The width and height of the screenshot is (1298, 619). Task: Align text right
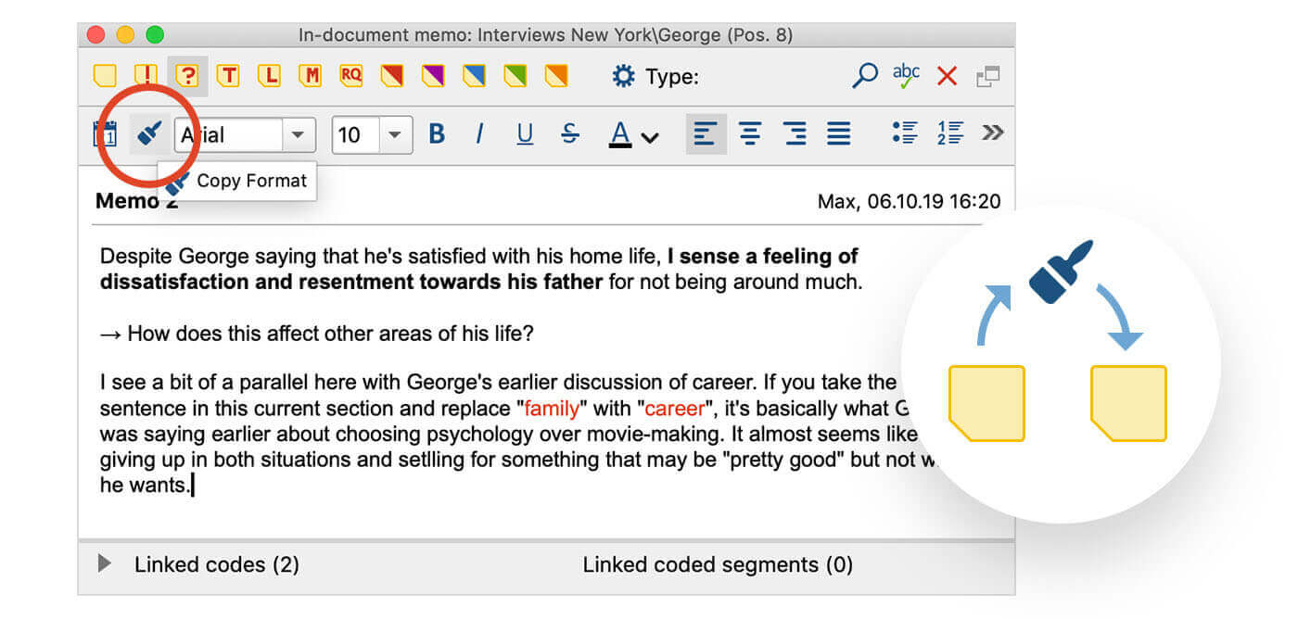pyautogui.click(x=795, y=134)
